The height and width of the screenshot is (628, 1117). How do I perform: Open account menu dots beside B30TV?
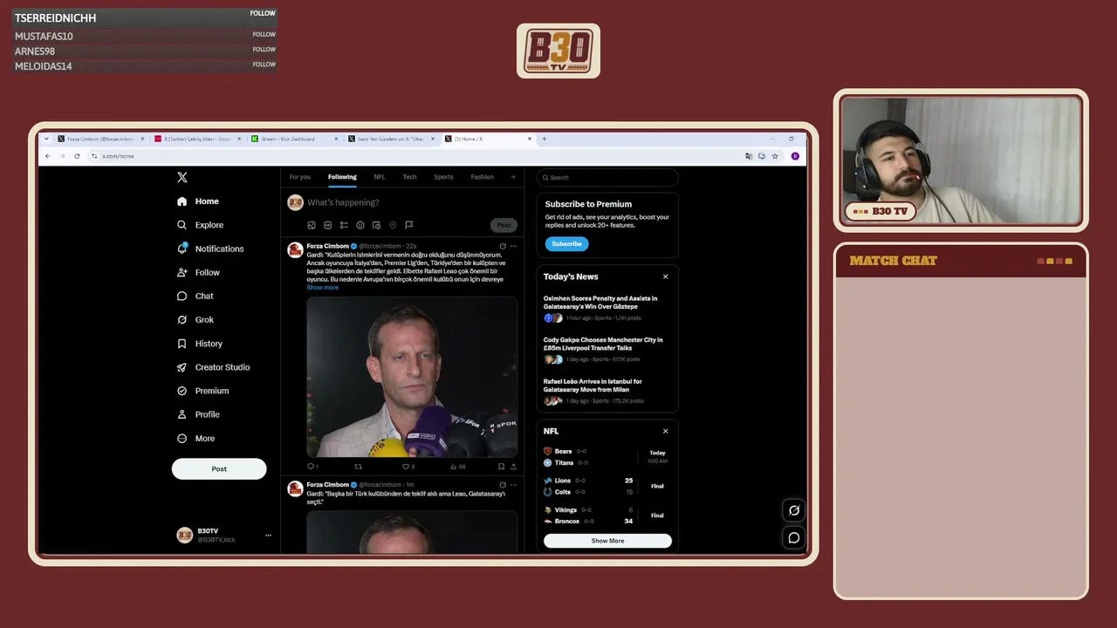tap(268, 536)
